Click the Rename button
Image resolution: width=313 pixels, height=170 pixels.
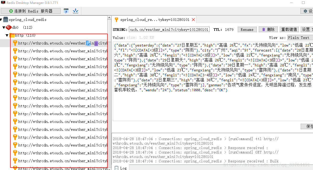pos(247,30)
